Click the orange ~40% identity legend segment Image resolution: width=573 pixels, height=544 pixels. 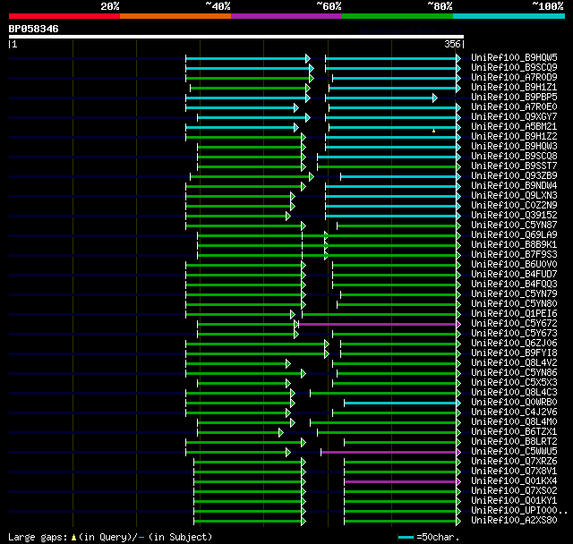[x=175, y=16]
